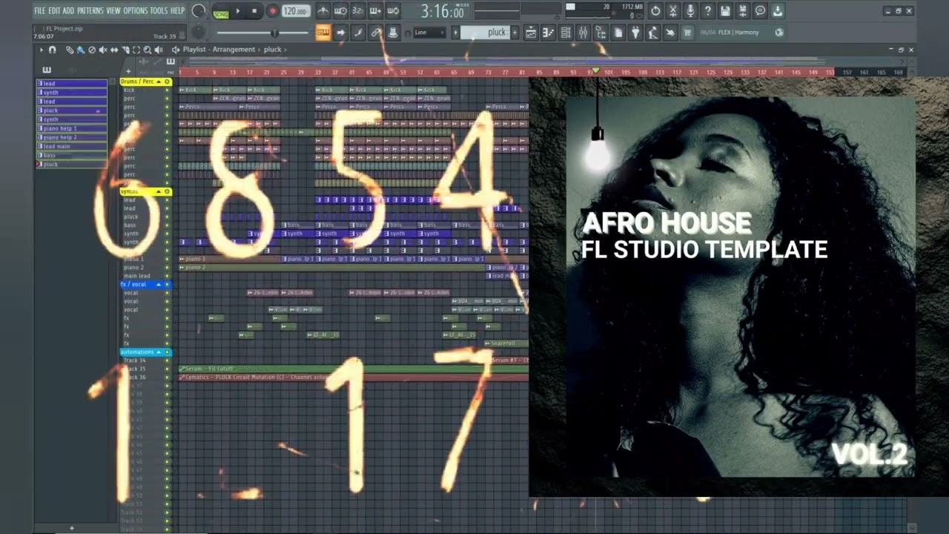Click the pluck breadcrumb in playlist title

coord(273,50)
